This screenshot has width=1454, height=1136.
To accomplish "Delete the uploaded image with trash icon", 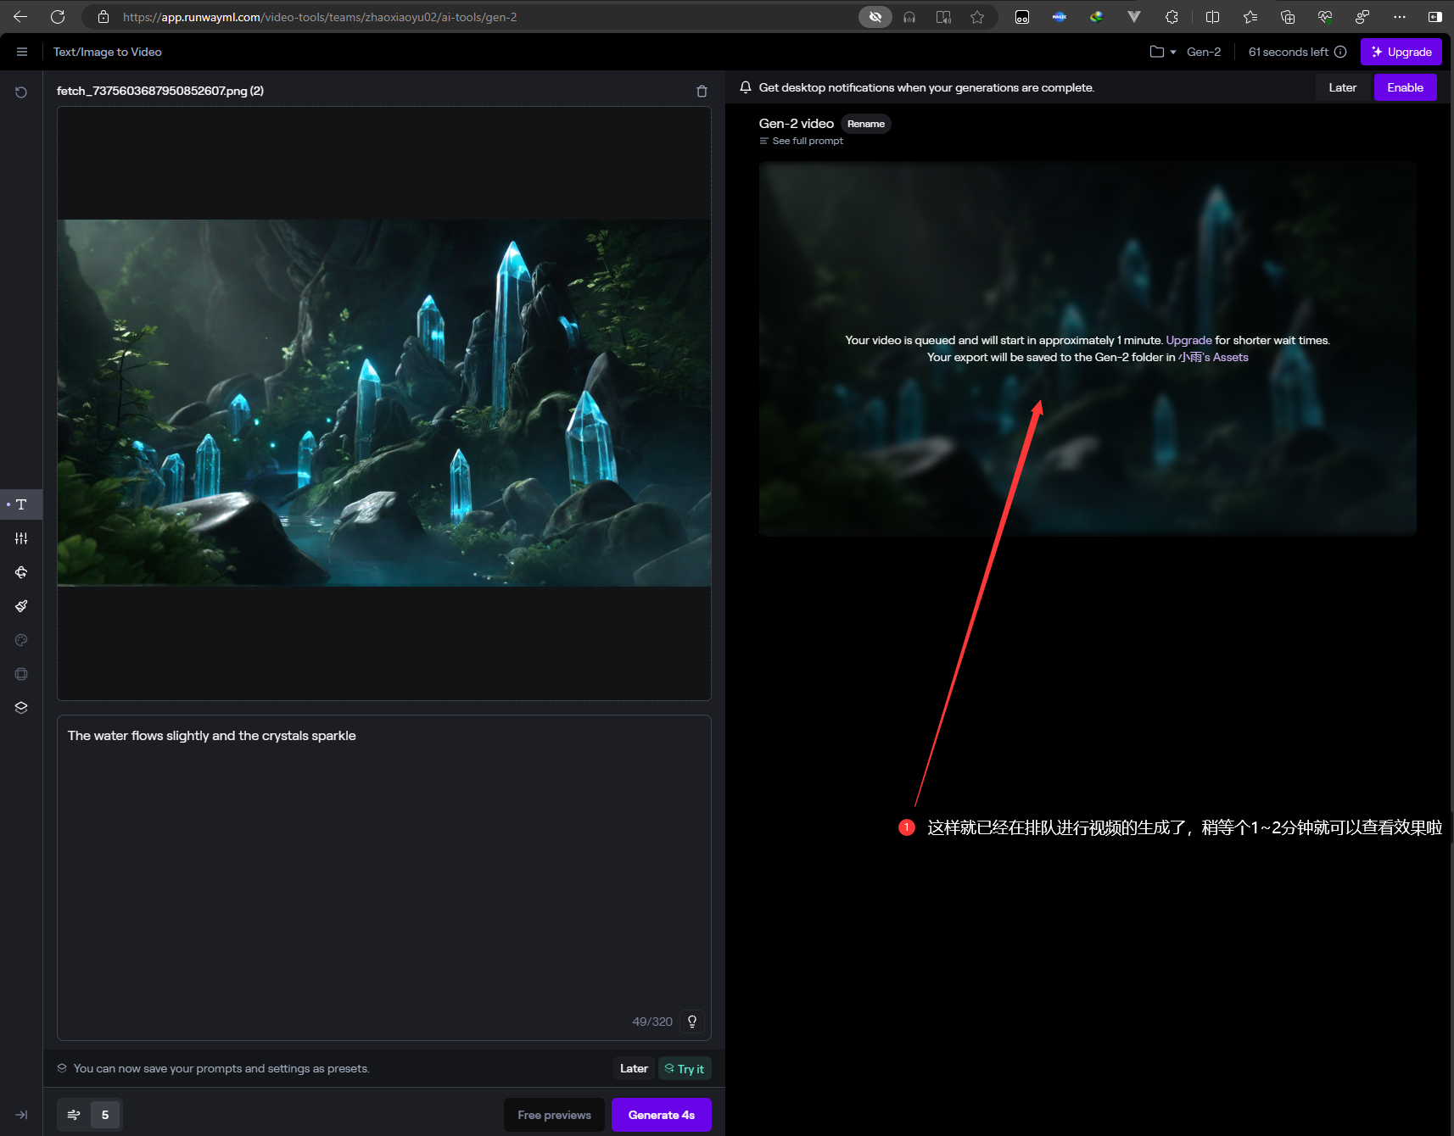I will point(702,91).
